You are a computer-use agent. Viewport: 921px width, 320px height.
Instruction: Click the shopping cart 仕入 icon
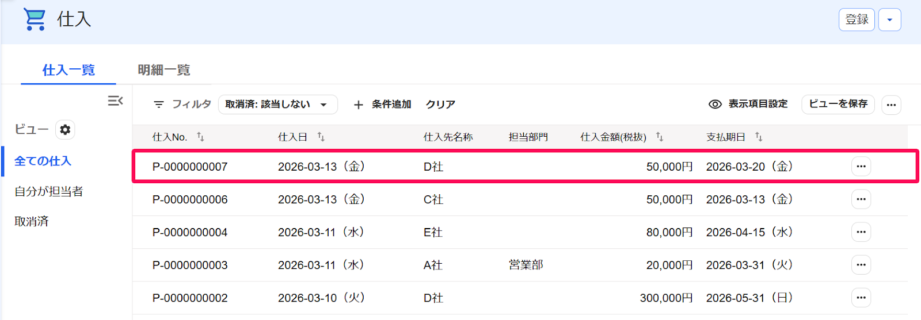[x=35, y=19]
